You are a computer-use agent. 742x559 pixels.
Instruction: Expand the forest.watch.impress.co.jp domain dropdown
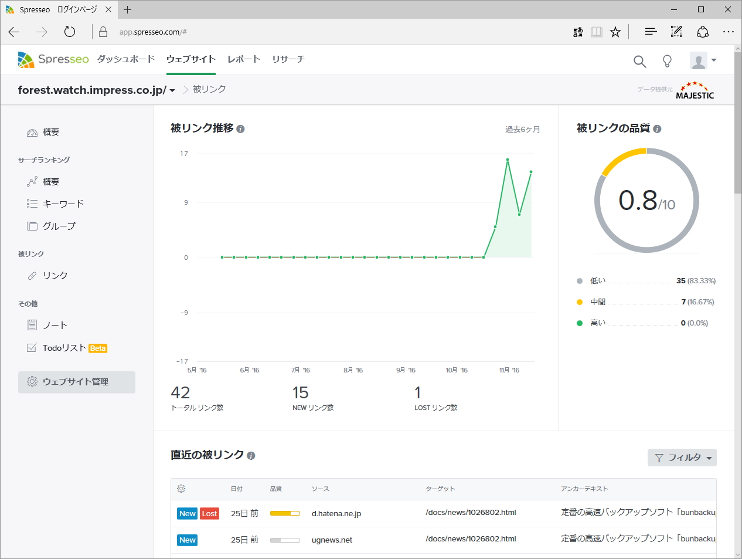(171, 89)
